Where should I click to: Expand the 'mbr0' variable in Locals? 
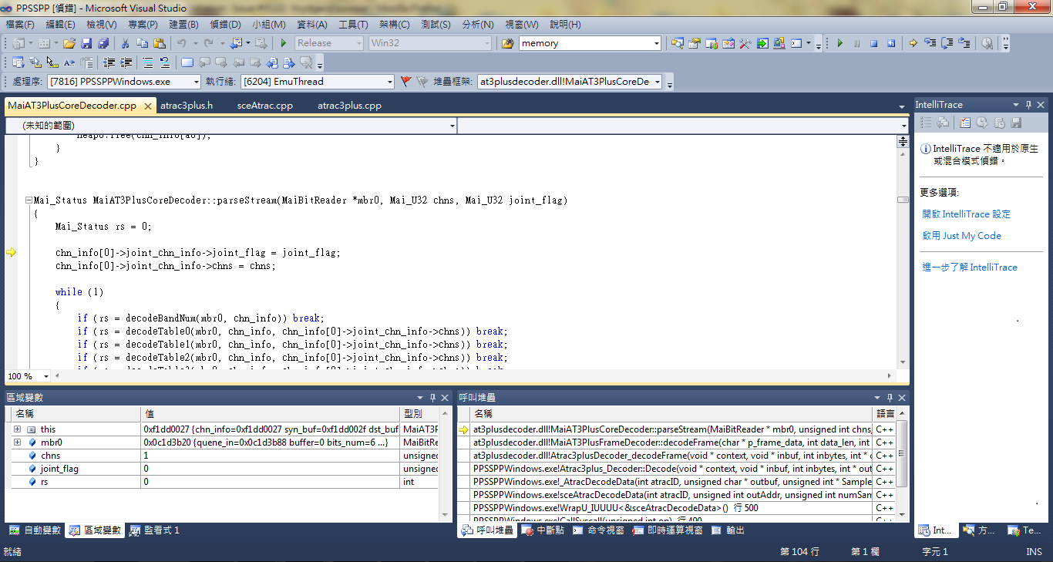click(17, 443)
